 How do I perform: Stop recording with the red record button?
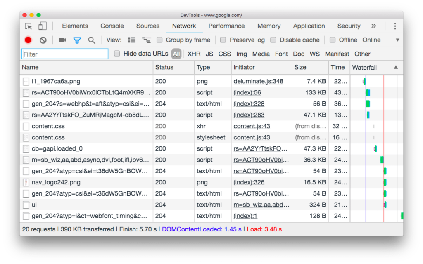click(28, 40)
